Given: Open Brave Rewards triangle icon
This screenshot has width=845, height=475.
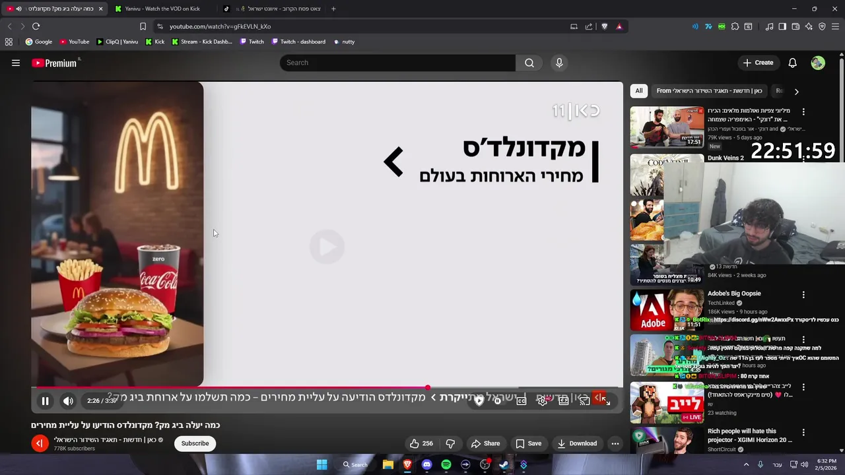Looking at the screenshot, I should 619,26.
